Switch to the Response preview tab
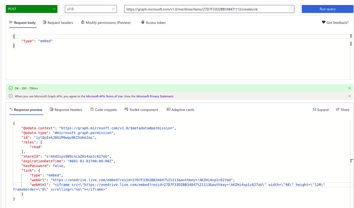354x208 pixels. [26, 110]
